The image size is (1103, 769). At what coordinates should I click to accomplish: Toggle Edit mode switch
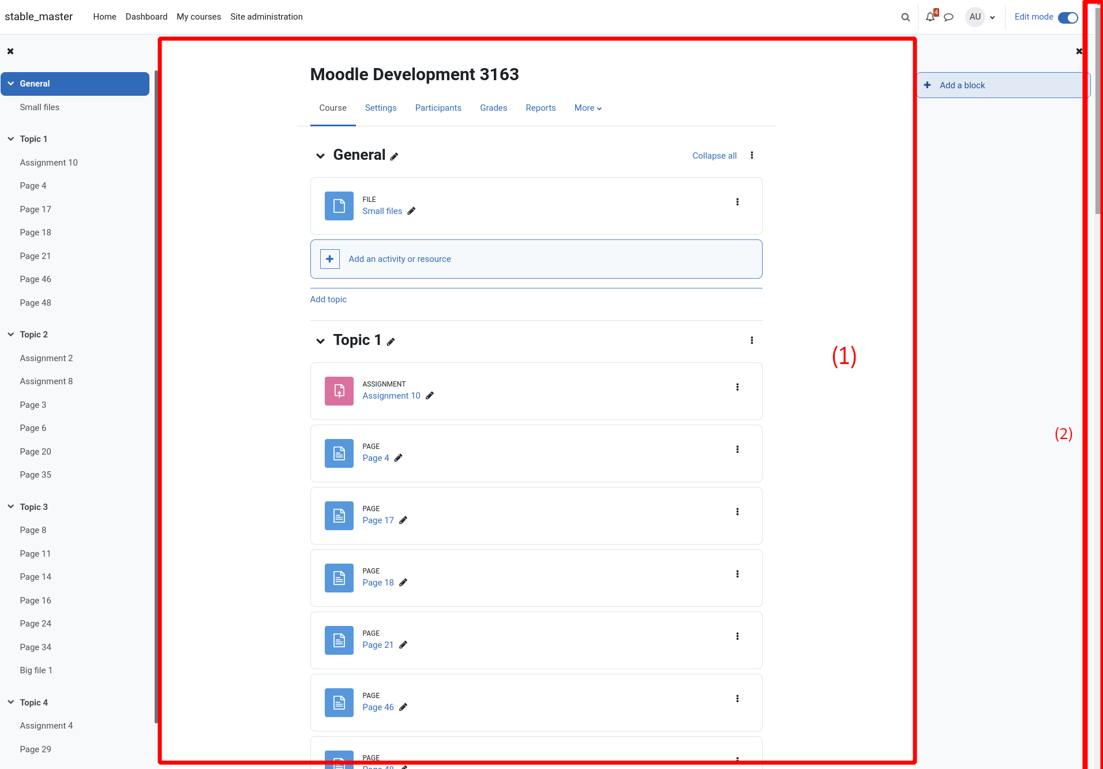click(x=1068, y=17)
